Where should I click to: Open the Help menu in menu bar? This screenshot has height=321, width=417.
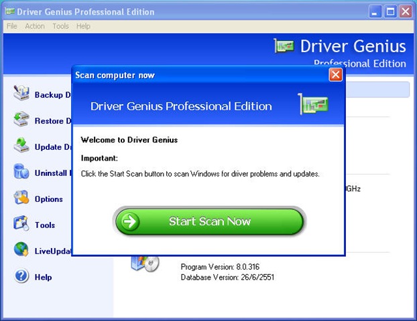tap(83, 26)
